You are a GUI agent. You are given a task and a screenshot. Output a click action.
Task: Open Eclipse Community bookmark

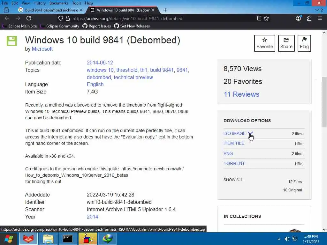(x=60, y=26)
